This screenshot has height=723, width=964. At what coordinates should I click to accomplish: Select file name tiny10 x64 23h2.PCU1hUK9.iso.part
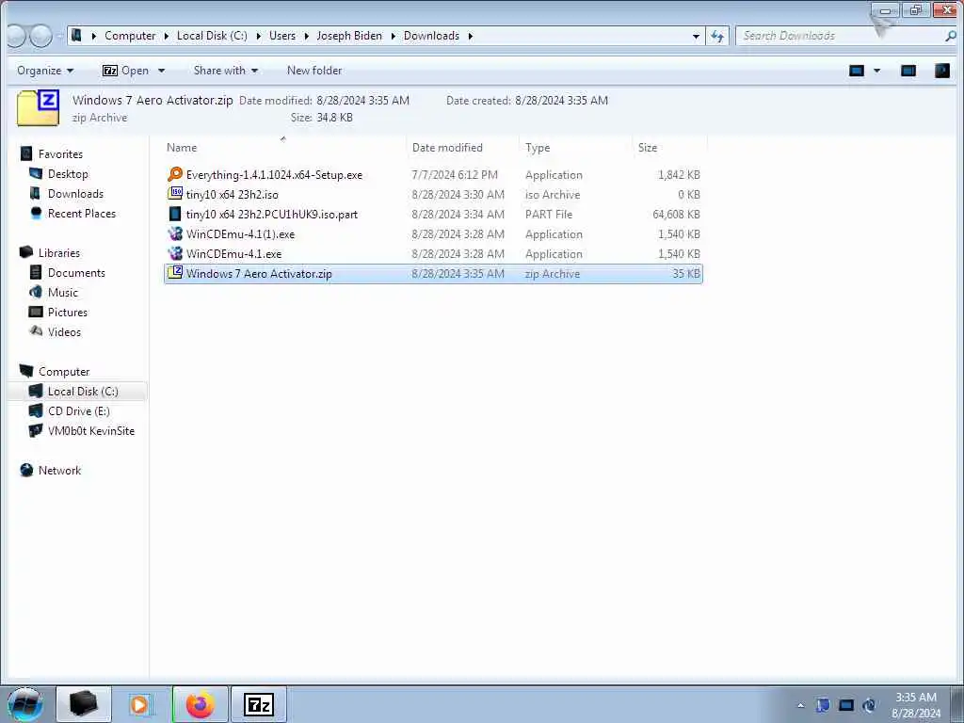click(272, 214)
